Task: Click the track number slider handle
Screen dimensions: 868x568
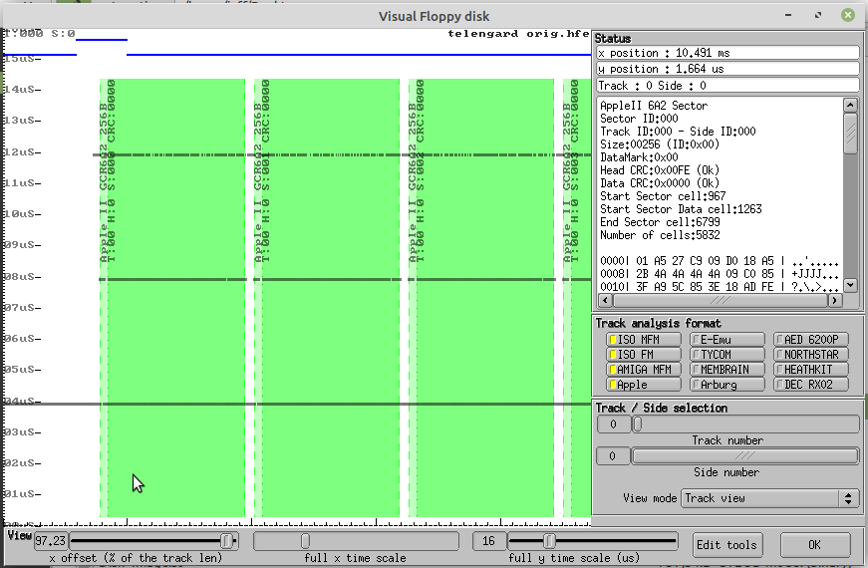Action: (638, 425)
